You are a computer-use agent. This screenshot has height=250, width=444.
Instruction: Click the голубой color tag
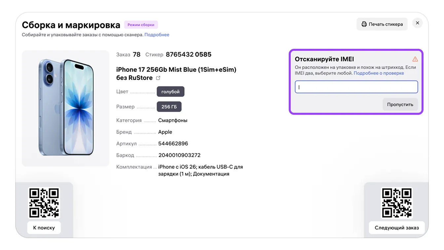[x=170, y=92]
